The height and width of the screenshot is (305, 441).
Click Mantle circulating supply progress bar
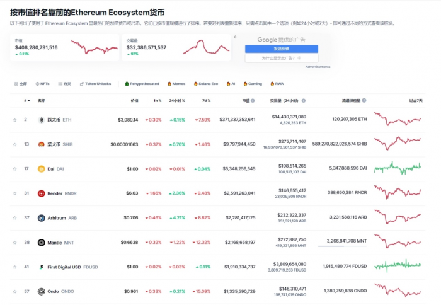coord(342,246)
